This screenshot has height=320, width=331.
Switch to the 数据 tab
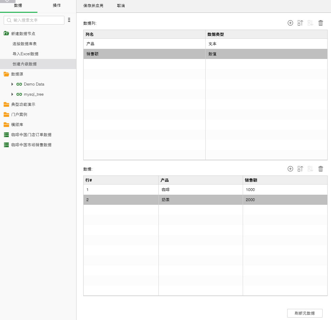click(18, 6)
